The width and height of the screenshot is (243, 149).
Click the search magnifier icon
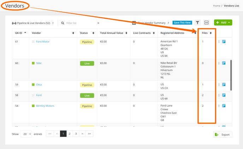63,23
